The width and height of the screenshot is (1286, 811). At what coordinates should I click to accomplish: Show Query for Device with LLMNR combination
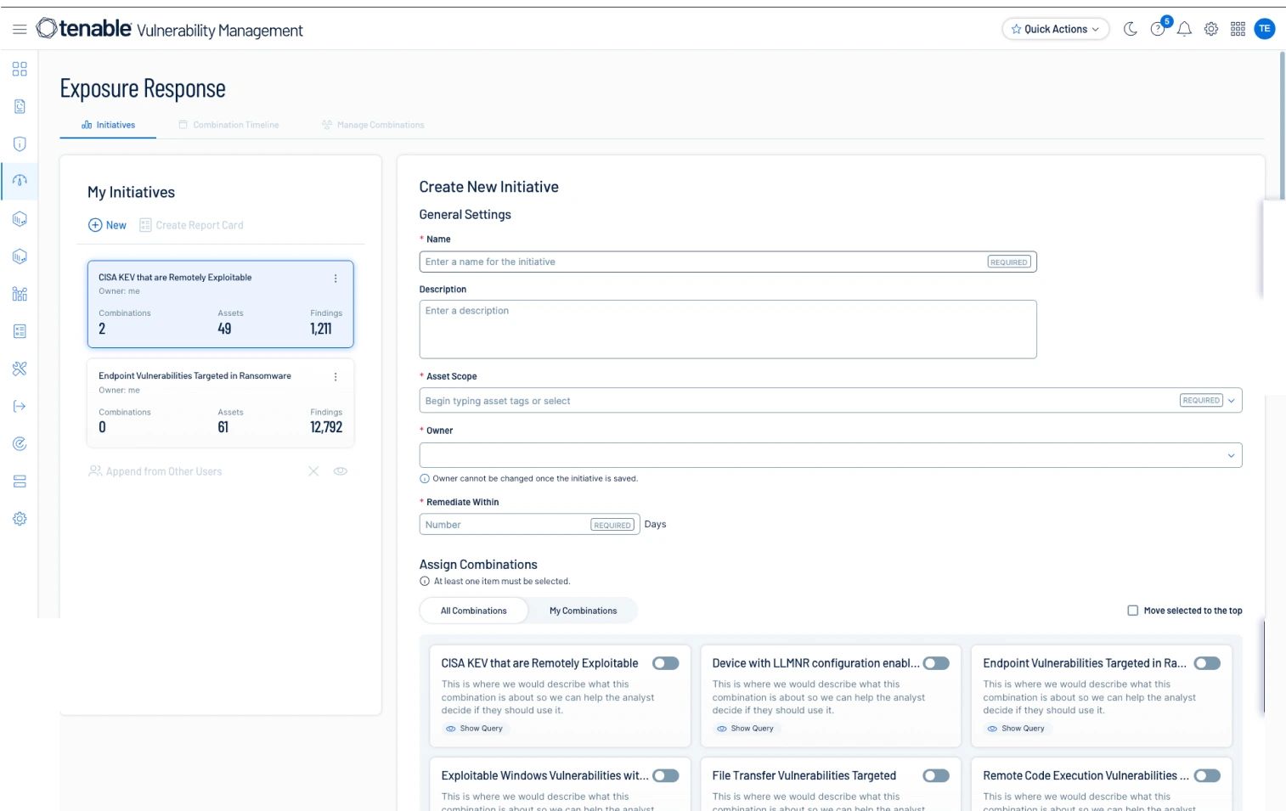tap(745, 728)
